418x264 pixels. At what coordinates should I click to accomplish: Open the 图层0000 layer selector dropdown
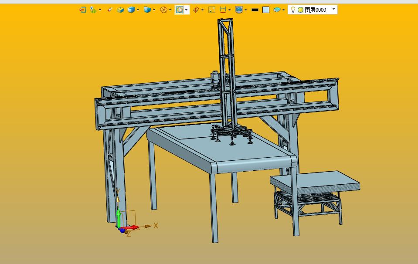(x=333, y=9)
